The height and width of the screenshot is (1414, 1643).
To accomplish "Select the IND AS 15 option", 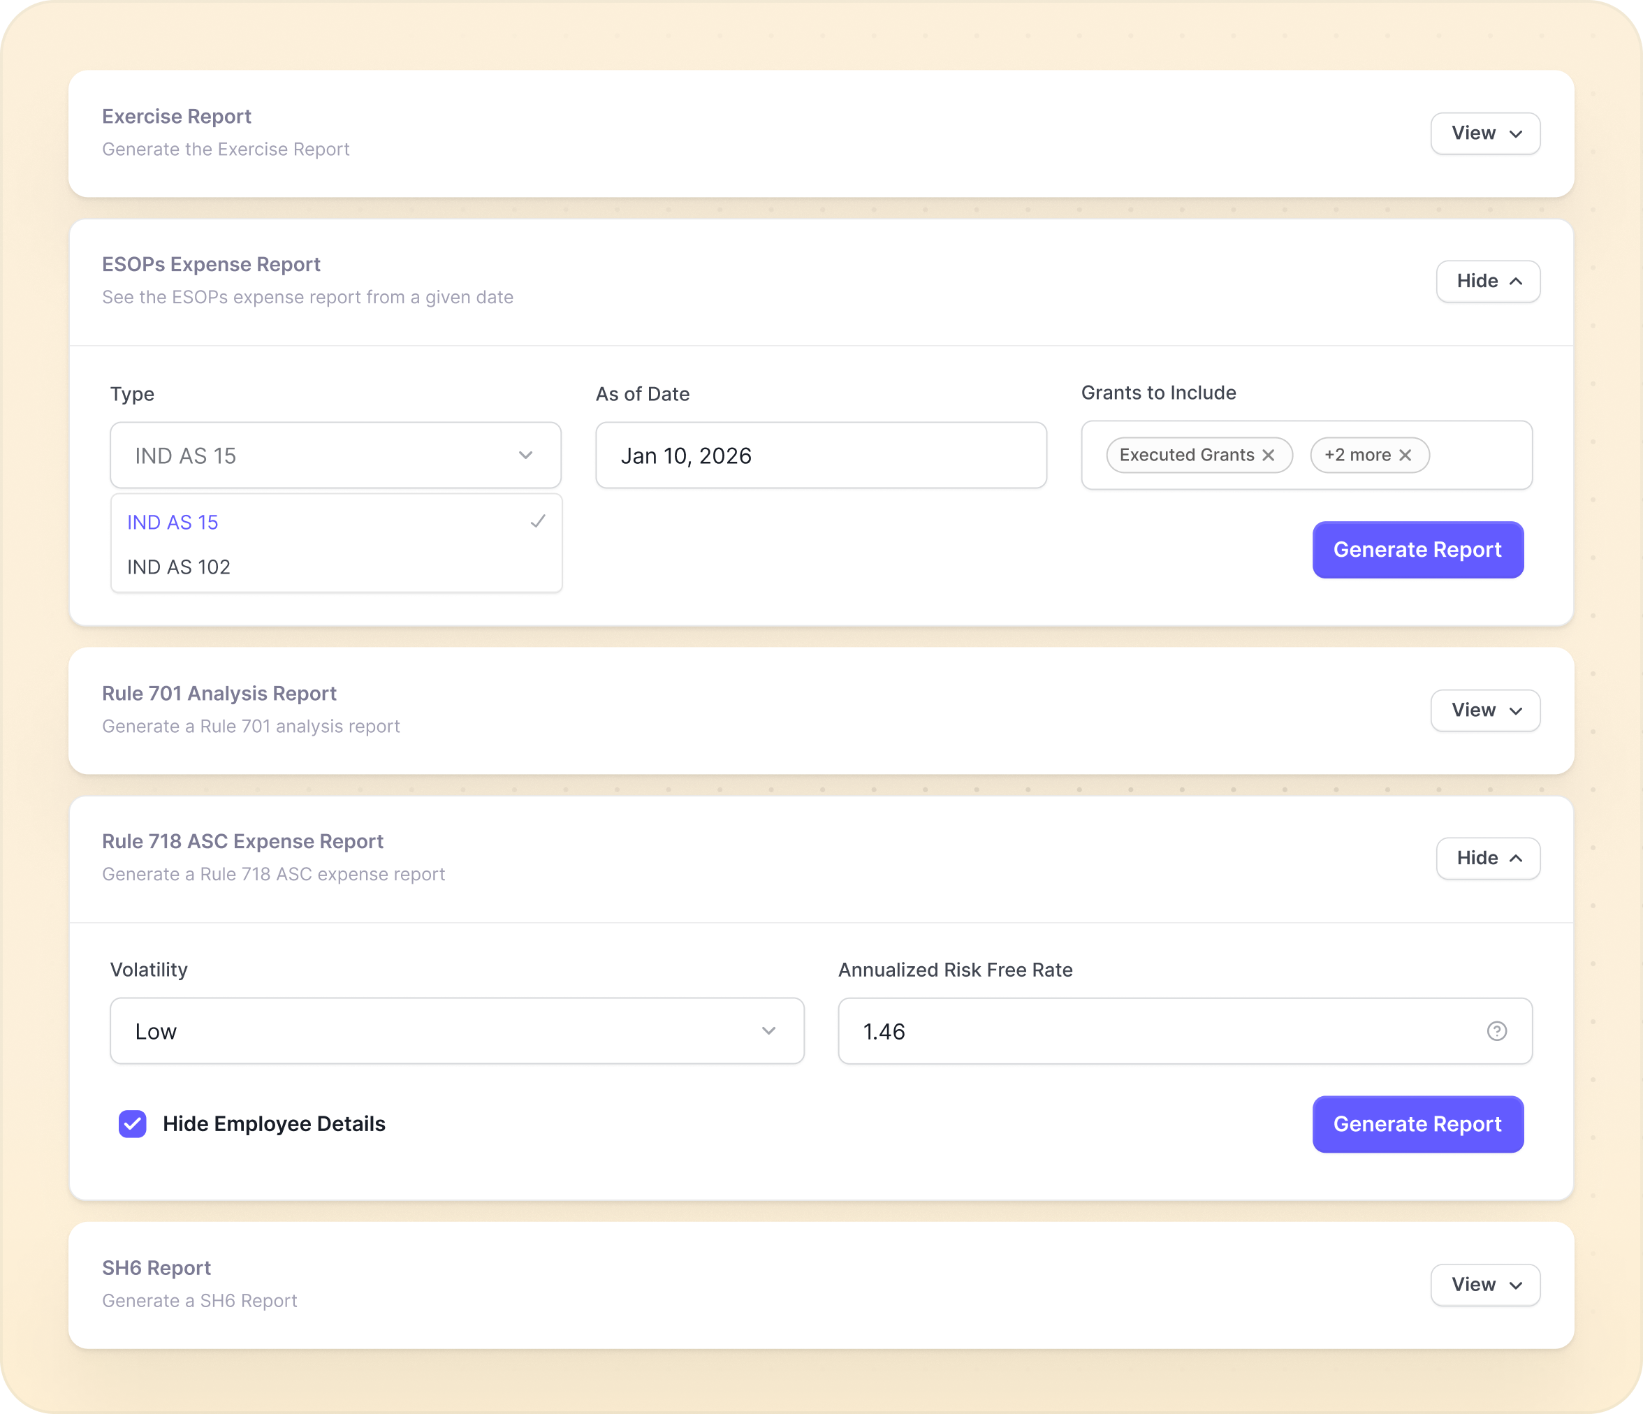I will click(x=173, y=523).
